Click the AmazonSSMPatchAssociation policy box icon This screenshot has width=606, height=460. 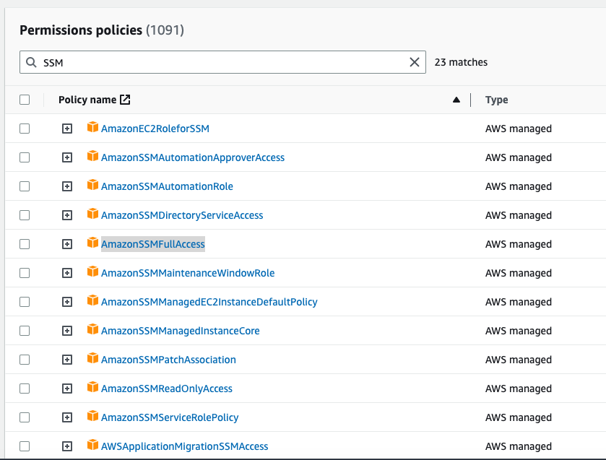[92, 358]
